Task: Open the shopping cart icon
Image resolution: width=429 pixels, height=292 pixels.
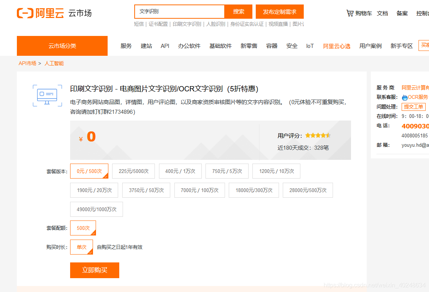Action: 349,13
